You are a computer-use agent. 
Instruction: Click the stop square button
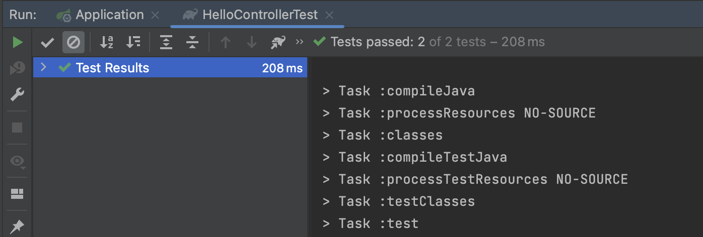click(x=17, y=128)
